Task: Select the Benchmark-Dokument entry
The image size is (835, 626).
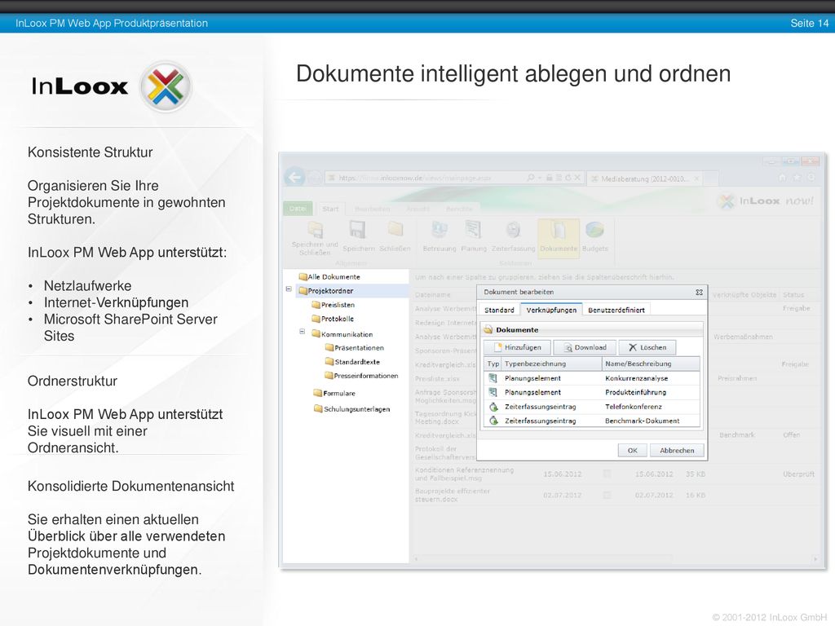Action: pyautogui.click(x=643, y=421)
